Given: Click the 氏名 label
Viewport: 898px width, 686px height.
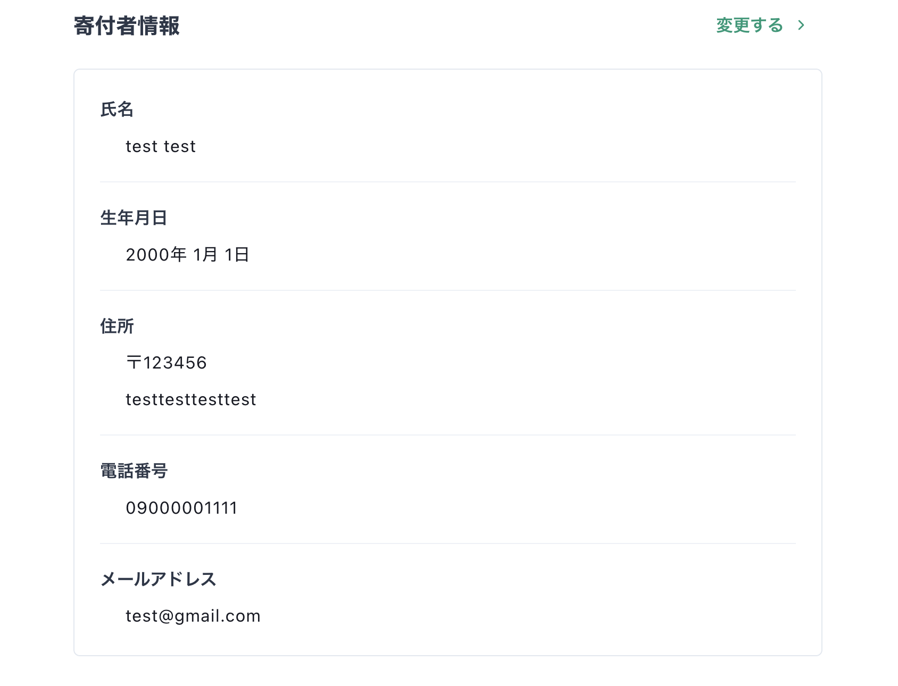Looking at the screenshot, I should 117,110.
